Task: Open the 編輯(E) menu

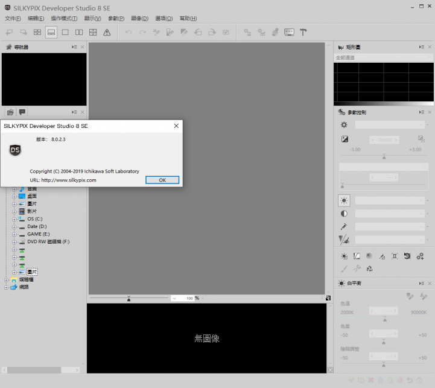Action: [36, 18]
